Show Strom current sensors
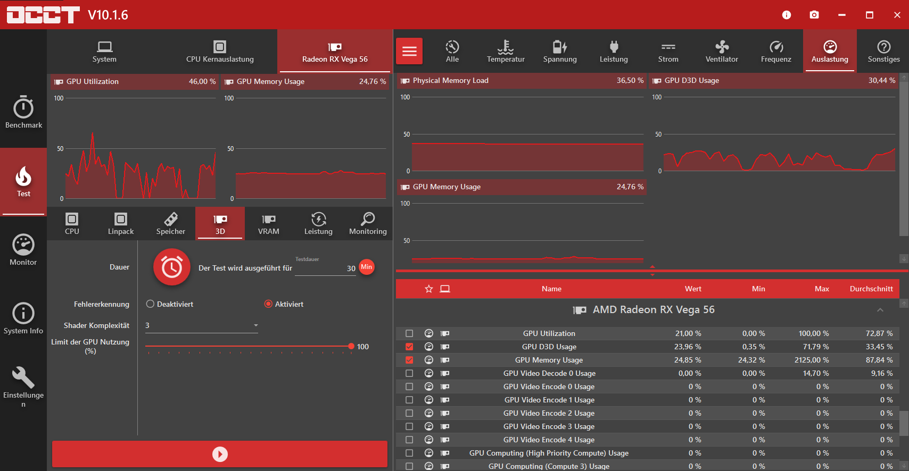The image size is (909, 471). [x=668, y=51]
